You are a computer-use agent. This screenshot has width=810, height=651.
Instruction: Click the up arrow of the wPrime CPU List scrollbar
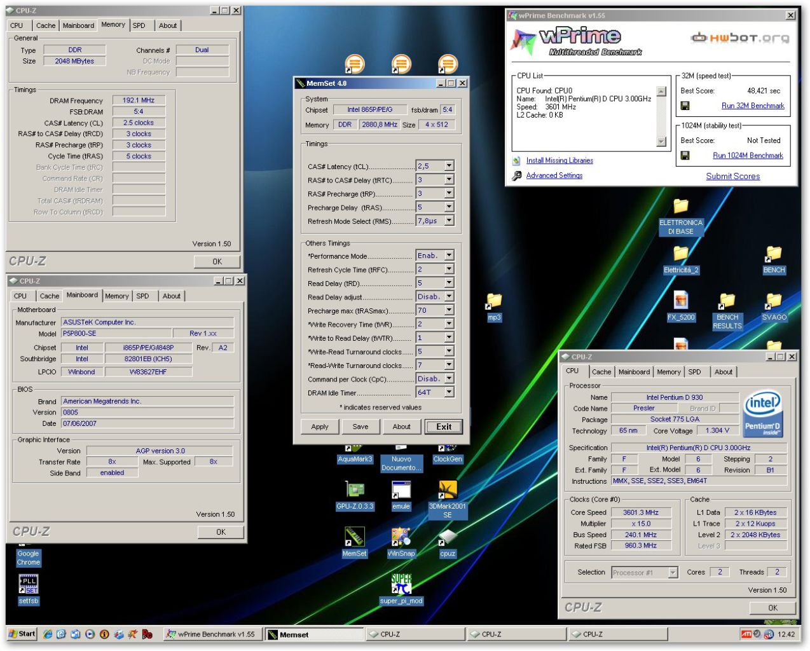pyautogui.click(x=661, y=91)
